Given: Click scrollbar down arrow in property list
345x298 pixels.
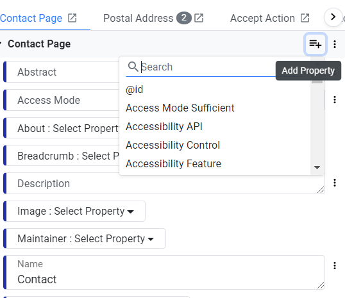Looking at the screenshot, I should click(317, 167).
